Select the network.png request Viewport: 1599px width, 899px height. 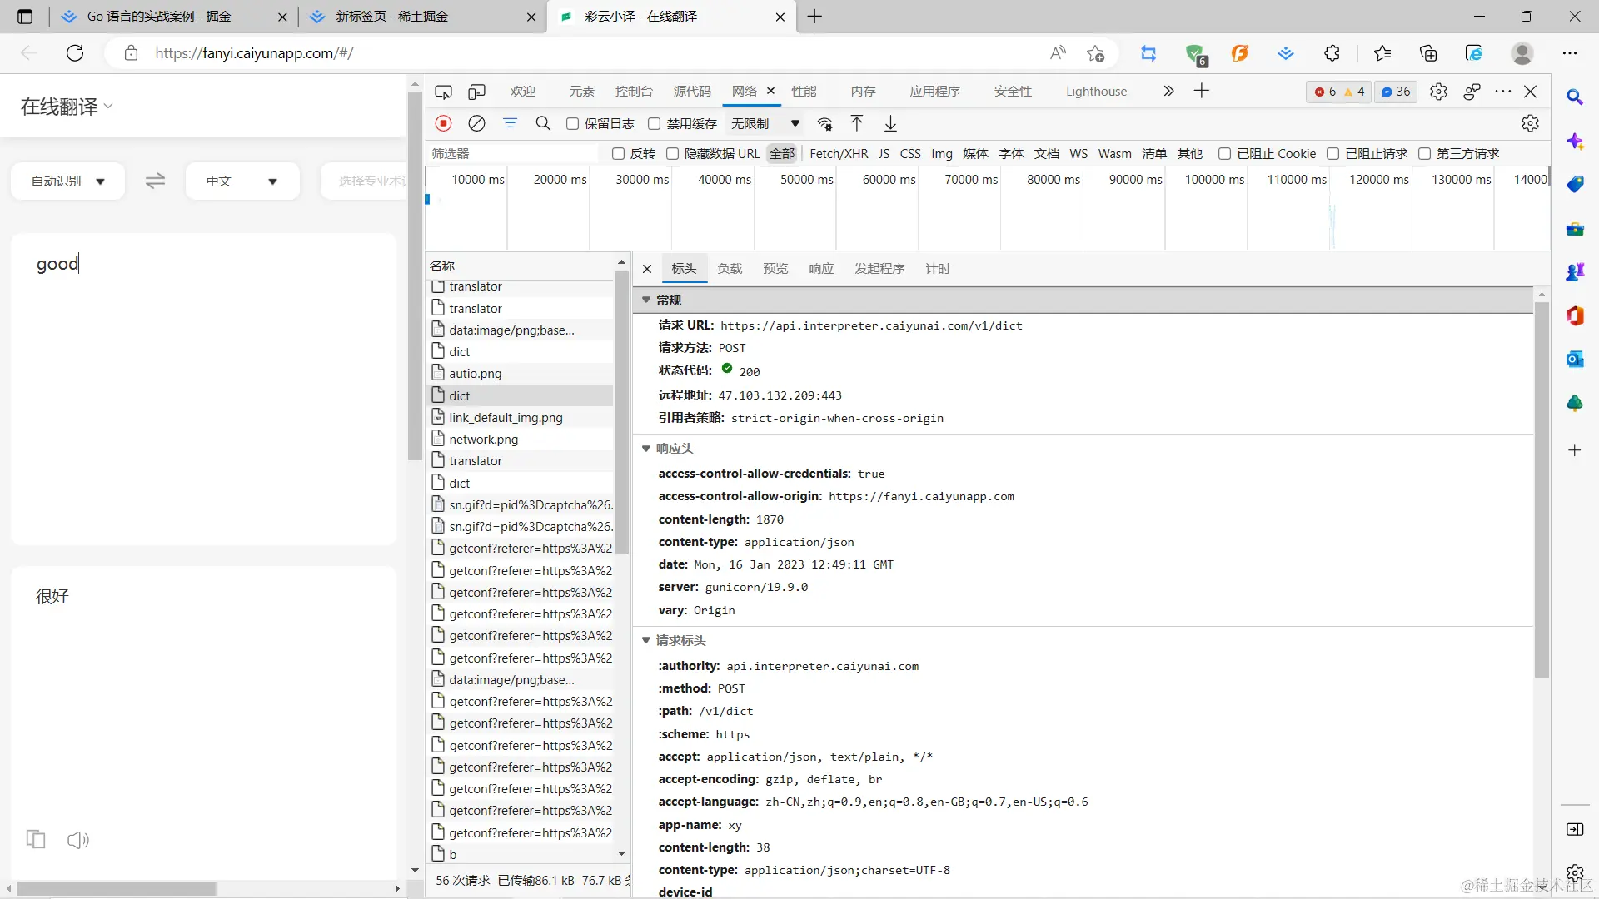(521, 440)
